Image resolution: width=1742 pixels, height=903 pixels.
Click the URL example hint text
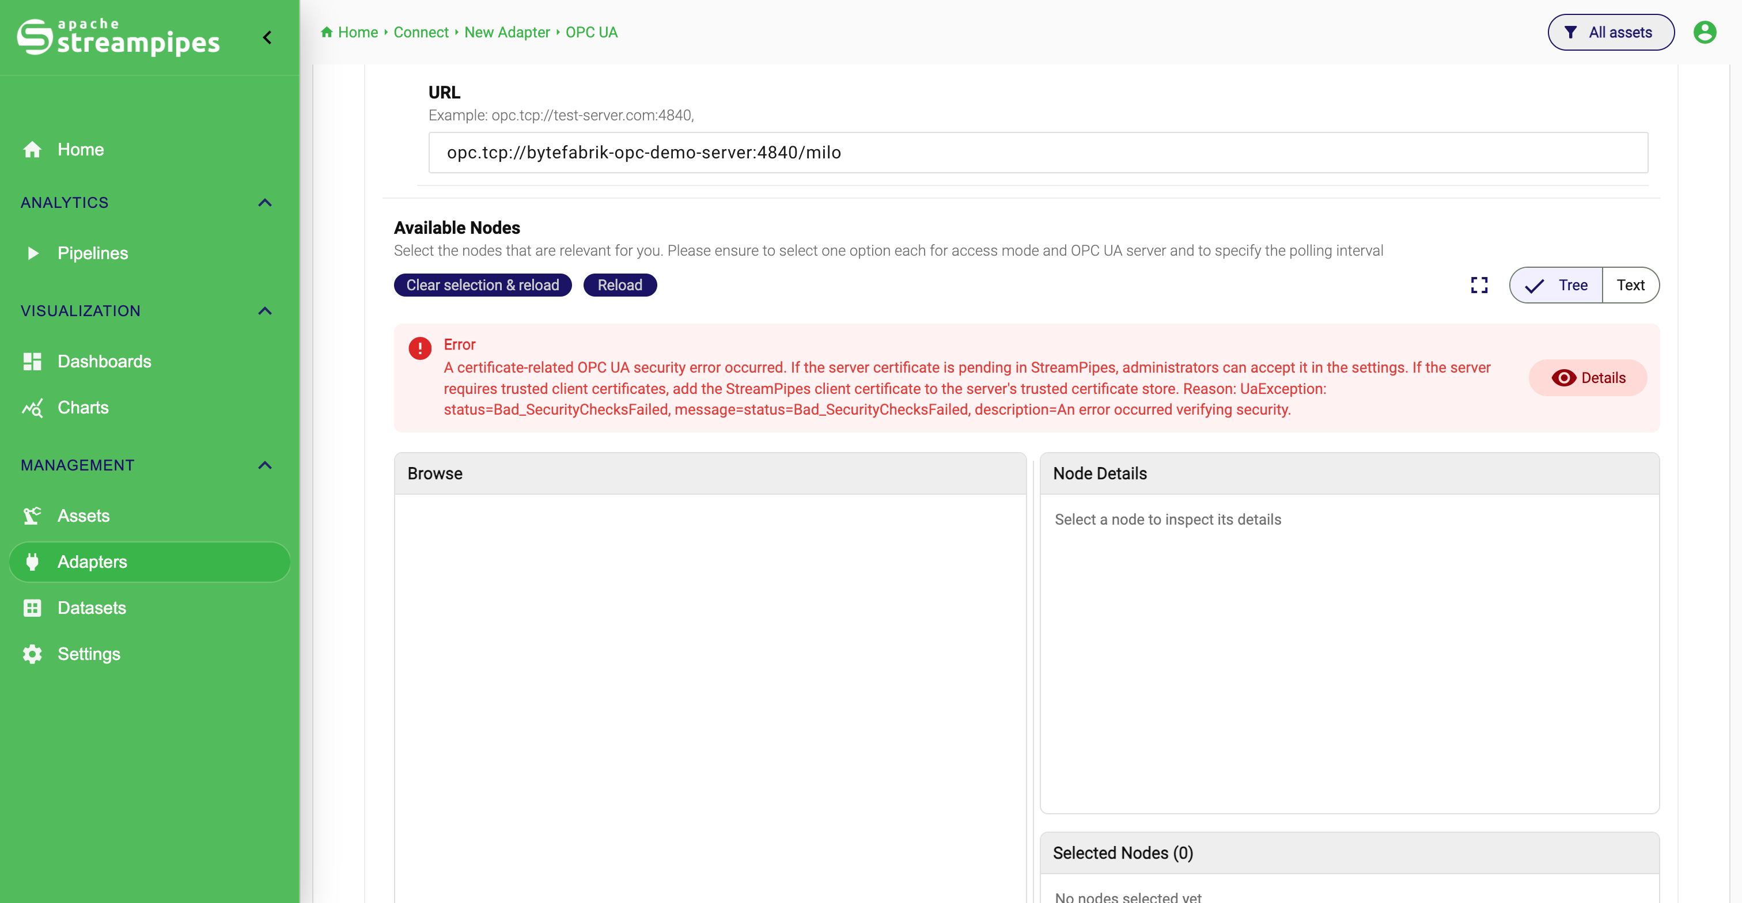(x=561, y=116)
